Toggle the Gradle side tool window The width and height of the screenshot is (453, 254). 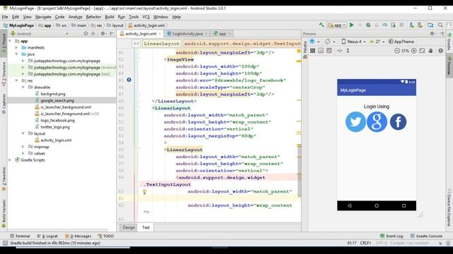(x=449, y=42)
